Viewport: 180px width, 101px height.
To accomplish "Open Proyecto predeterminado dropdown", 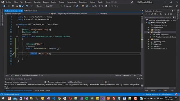I will (x=85, y=82).
